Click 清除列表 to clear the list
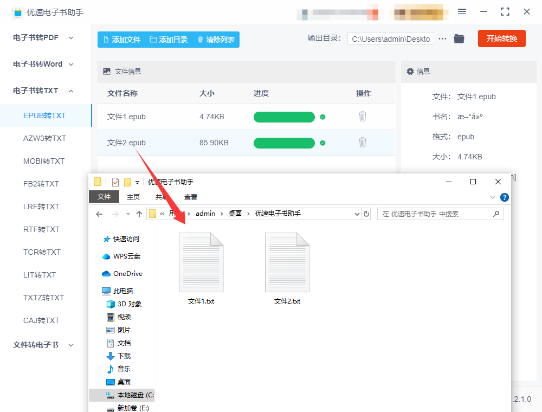 [x=216, y=40]
